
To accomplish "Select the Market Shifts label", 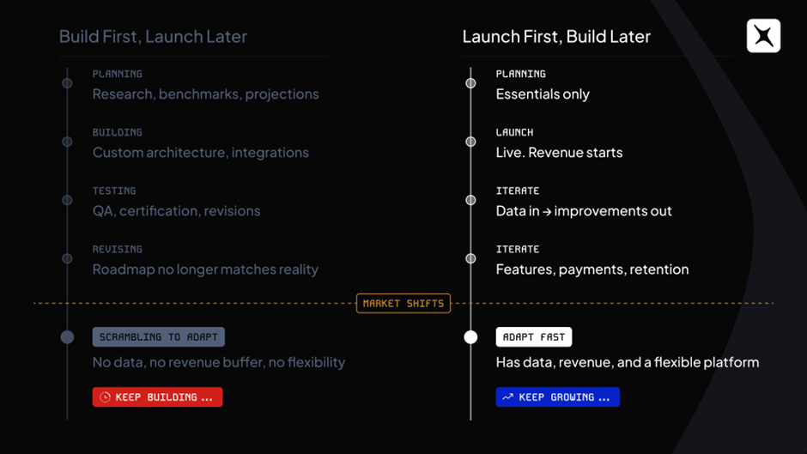I will tap(403, 303).
